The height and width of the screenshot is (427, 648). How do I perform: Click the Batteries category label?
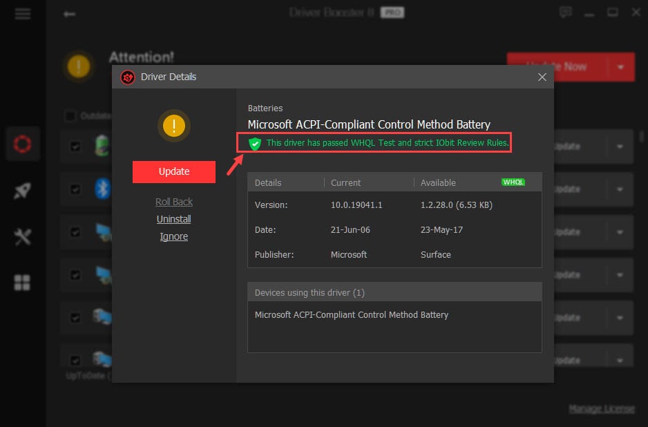coord(265,108)
